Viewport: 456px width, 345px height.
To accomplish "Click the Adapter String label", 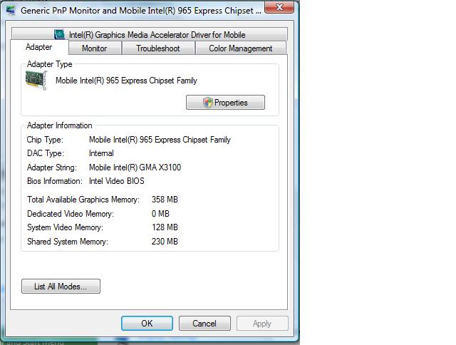I will click(x=52, y=168).
